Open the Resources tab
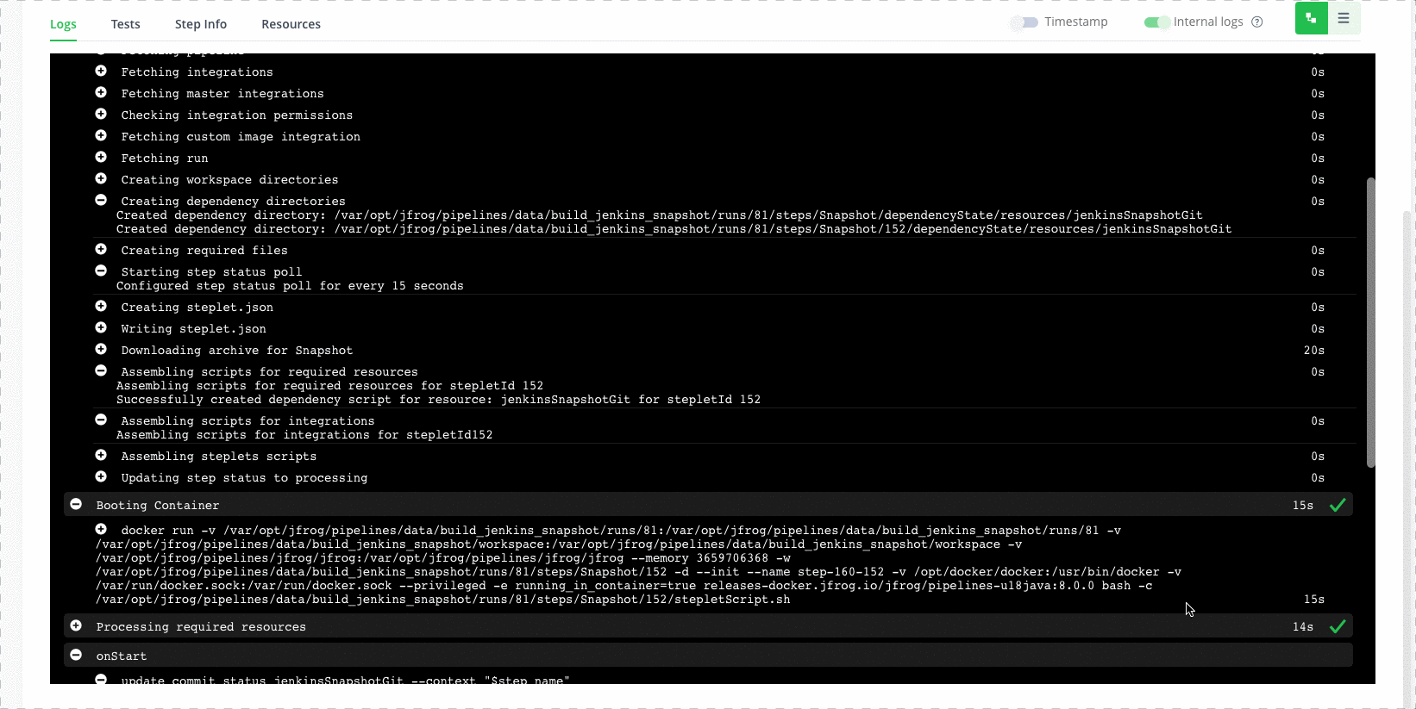Viewport: 1416px width, 709px height. pyautogui.click(x=291, y=24)
